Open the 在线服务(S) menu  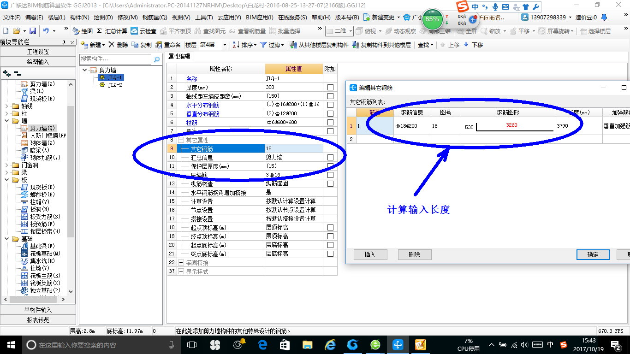pos(292,17)
